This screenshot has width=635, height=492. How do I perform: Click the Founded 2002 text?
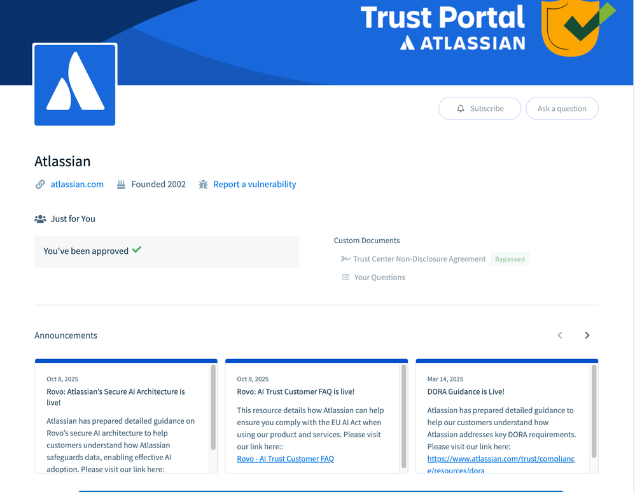159,184
